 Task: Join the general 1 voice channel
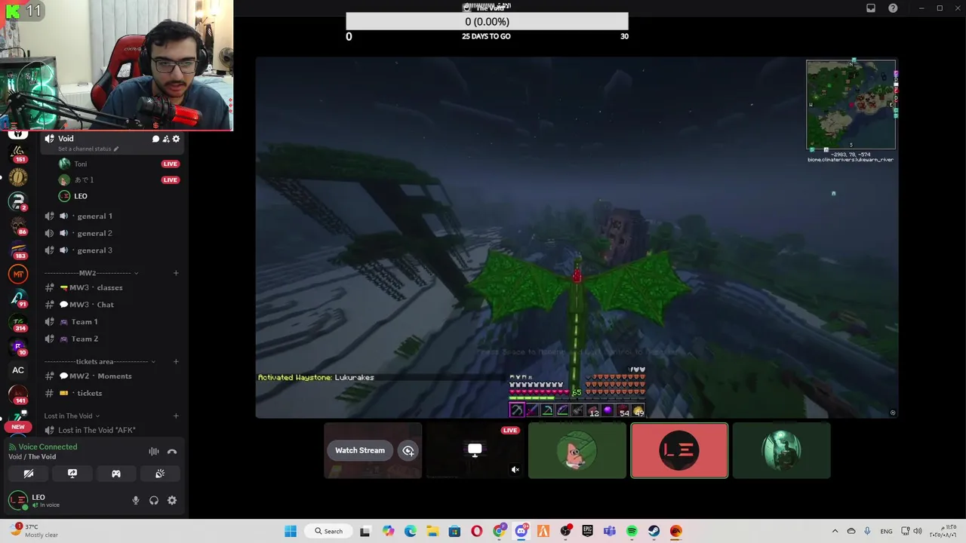[x=112, y=216]
